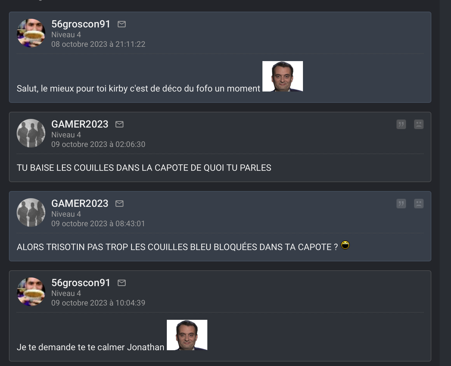Open message envelope icon beside first 56groscon91 post
The width and height of the screenshot is (451, 366).
122,24
